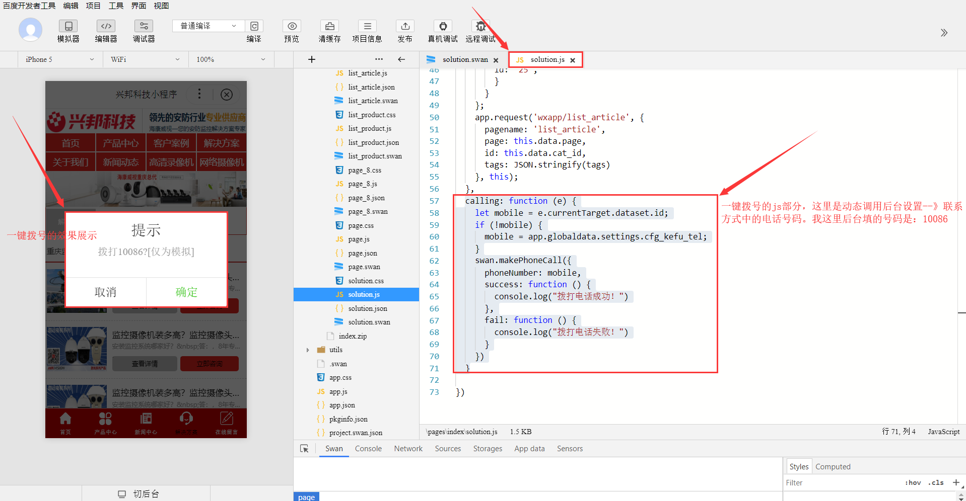Click the 预览 preview eye icon
966x501 pixels.
292,26
